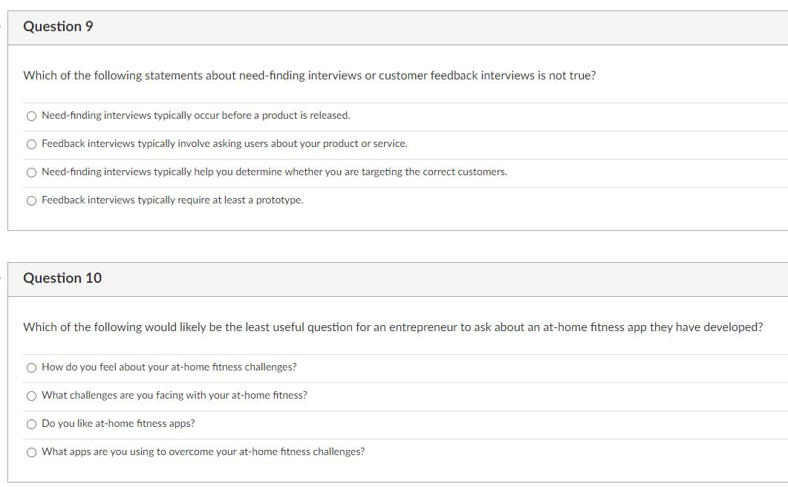The image size is (788, 487).
Task: Choose 'Feedback interviews typically involve asking users about your product or service'
Action: [31, 144]
